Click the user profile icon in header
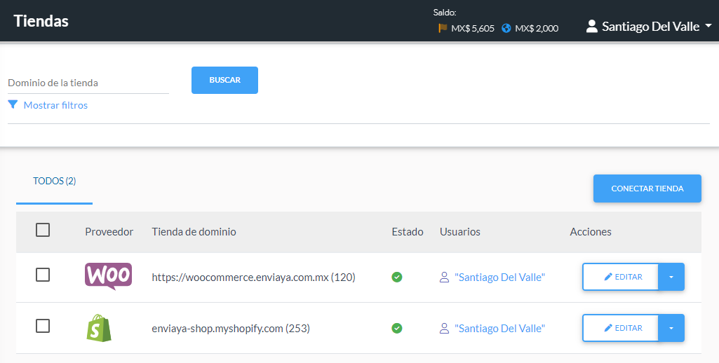Image resolution: width=719 pixels, height=363 pixels. tap(592, 27)
